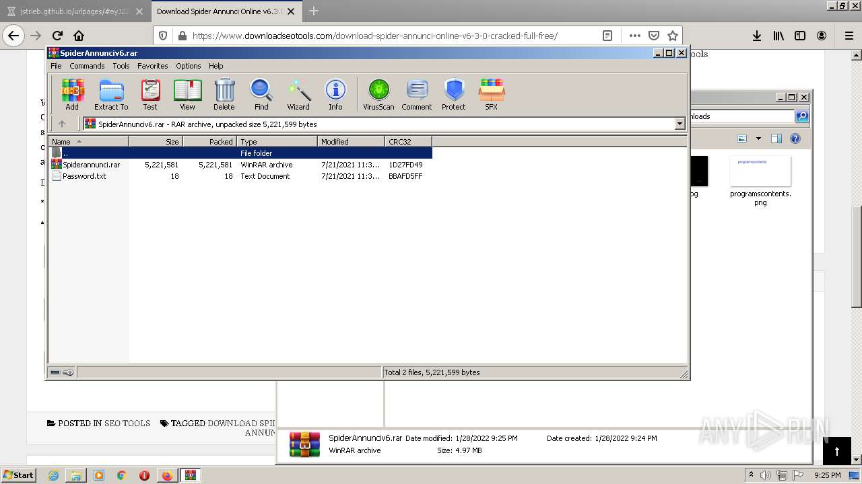Image resolution: width=862 pixels, height=484 pixels.
Task: Click the Firefox back button
Action: pos(13,36)
